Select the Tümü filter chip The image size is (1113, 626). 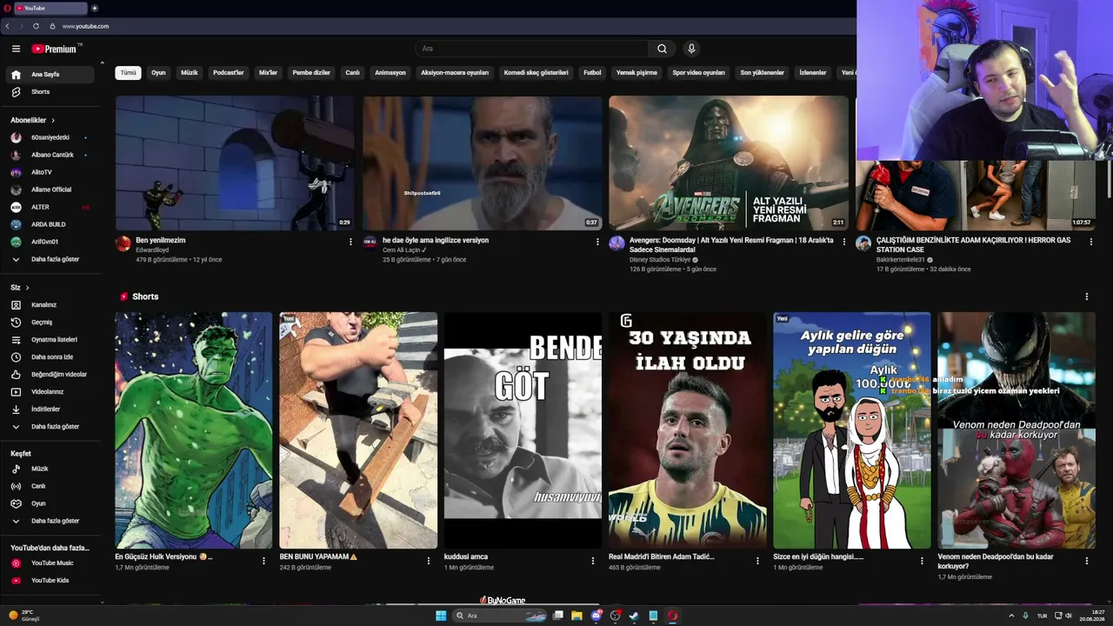128,73
